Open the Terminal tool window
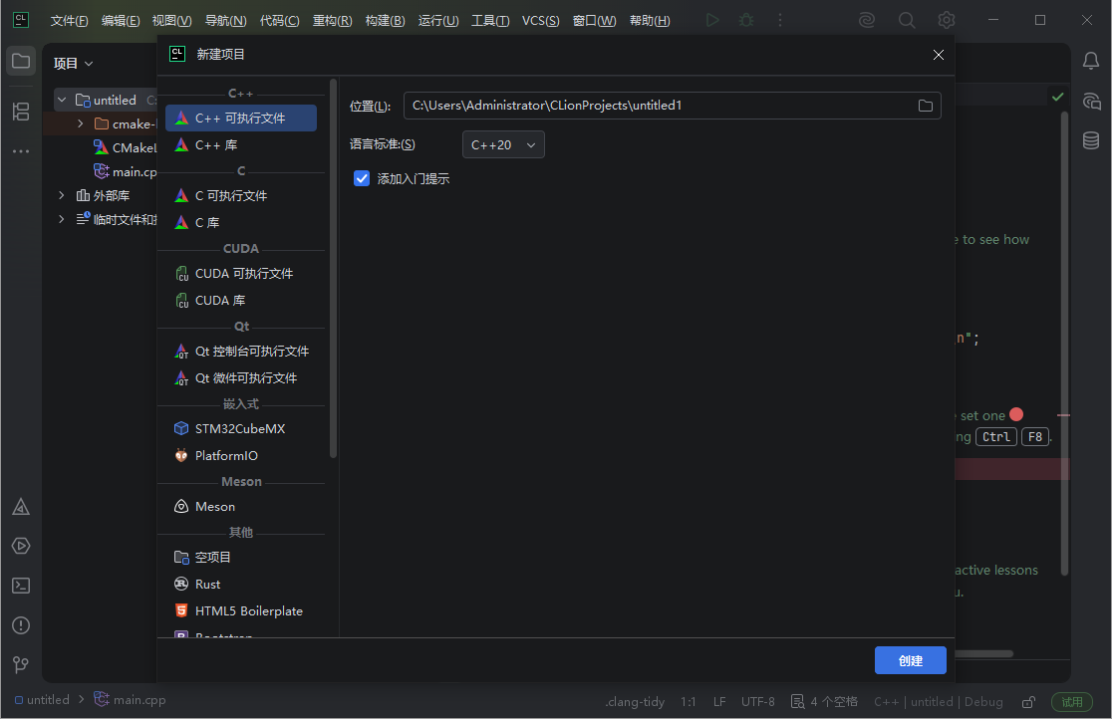This screenshot has width=1112, height=719. tap(21, 586)
